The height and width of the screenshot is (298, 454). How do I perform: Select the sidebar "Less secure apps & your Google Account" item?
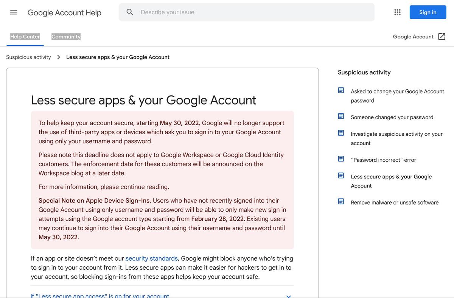tap(391, 181)
